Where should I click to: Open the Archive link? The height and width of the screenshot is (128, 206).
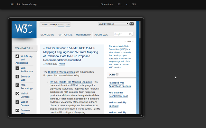(x=62, y=64)
